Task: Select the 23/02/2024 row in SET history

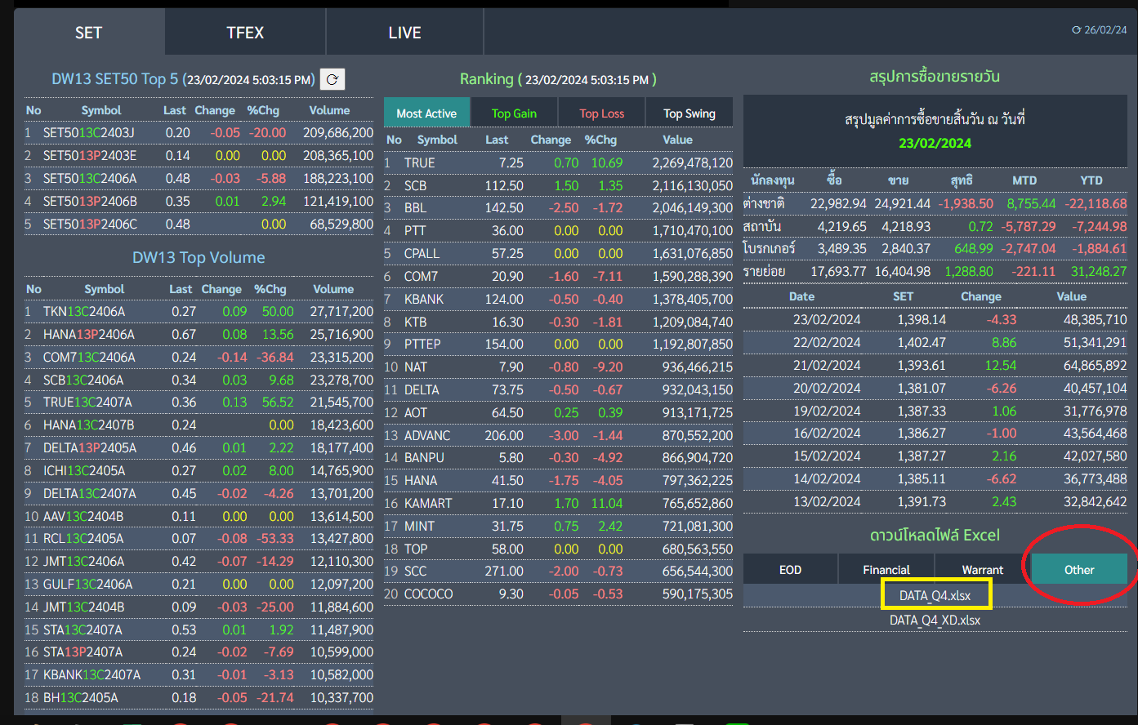Action: pyautogui.click(x=827, y=320)
